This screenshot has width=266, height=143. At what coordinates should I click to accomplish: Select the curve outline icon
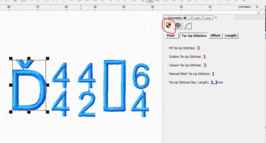[188, 26]
